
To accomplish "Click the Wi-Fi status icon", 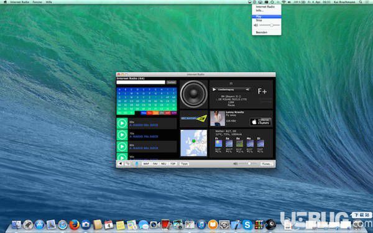I will pyautogui.click(x=283, y=2).
